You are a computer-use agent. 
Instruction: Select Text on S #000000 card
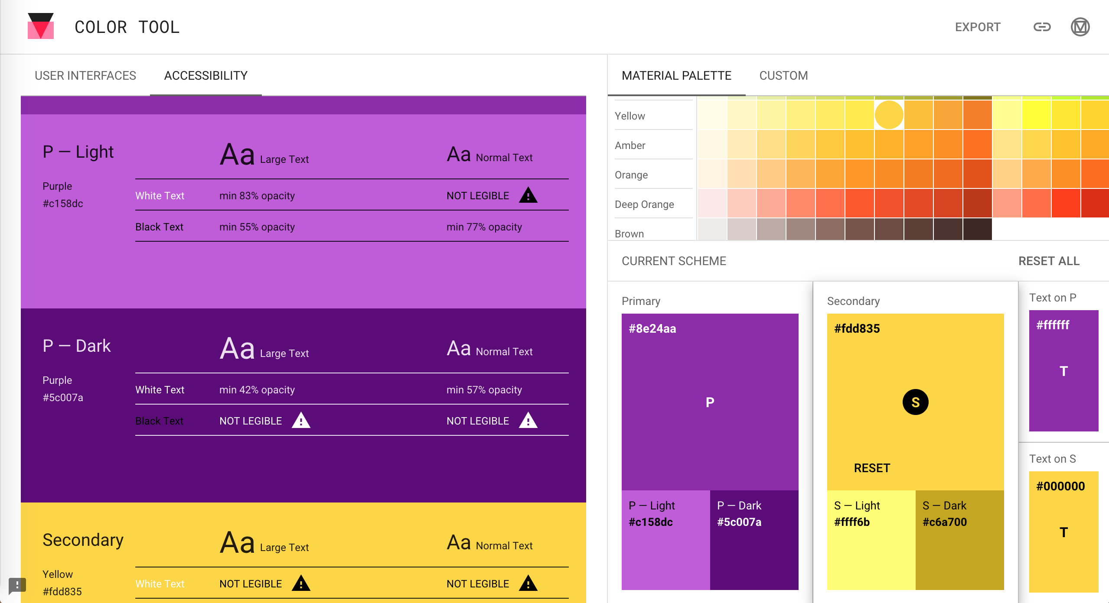tap(1063, 532)
